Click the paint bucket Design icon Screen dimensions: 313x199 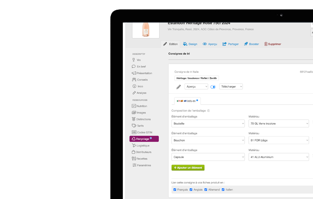185,44
